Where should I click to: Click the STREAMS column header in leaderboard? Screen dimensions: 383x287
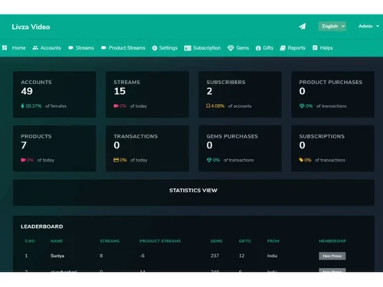tap(110, 241)
